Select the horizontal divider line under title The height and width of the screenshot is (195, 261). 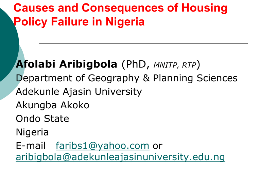[143, 43]
